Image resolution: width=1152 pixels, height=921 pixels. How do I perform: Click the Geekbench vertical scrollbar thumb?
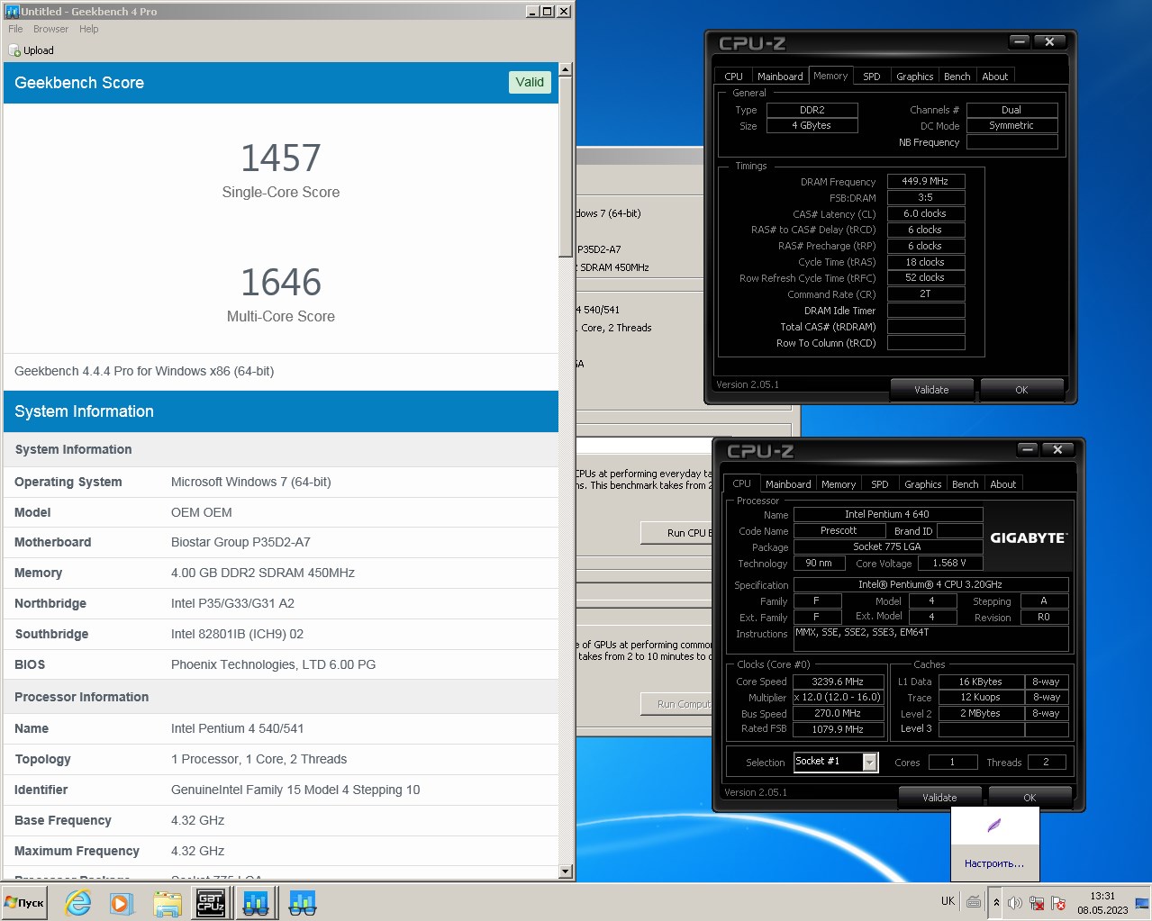566,167
